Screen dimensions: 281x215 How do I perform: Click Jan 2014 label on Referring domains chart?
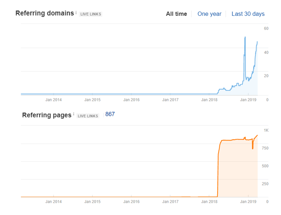coord(54,100)
